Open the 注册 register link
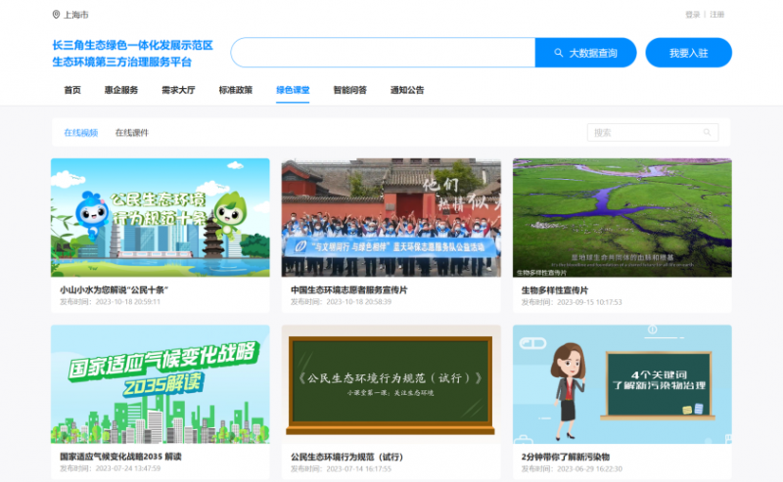Viewport: 783px width, 482px height. [717, 15]
